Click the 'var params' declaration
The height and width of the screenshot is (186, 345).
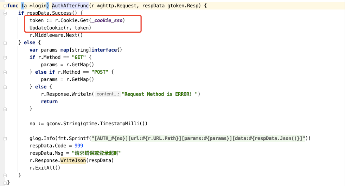44,50
